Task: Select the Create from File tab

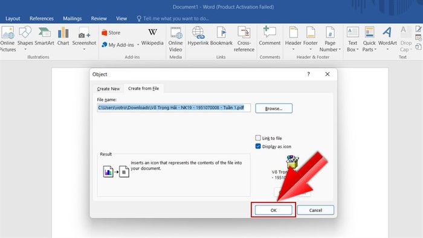Action: point(144,88)
